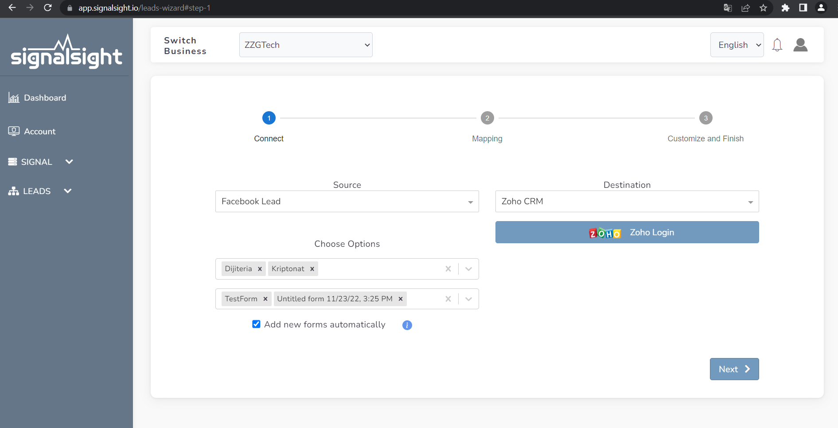This screenshot has width=838, height=428.
Task: Click the browser back arrow
Action: pos(12,8)
